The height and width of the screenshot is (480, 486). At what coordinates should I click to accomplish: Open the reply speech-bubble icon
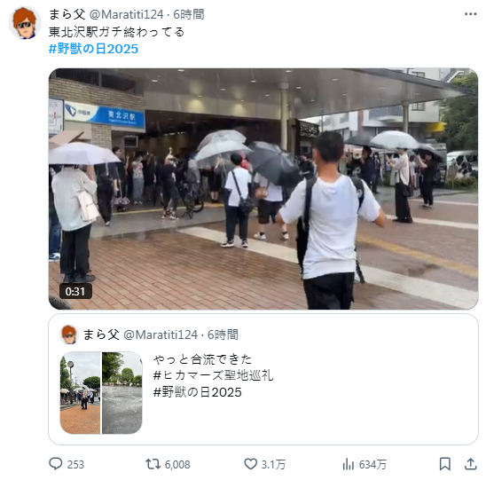(x=56, y=464)
